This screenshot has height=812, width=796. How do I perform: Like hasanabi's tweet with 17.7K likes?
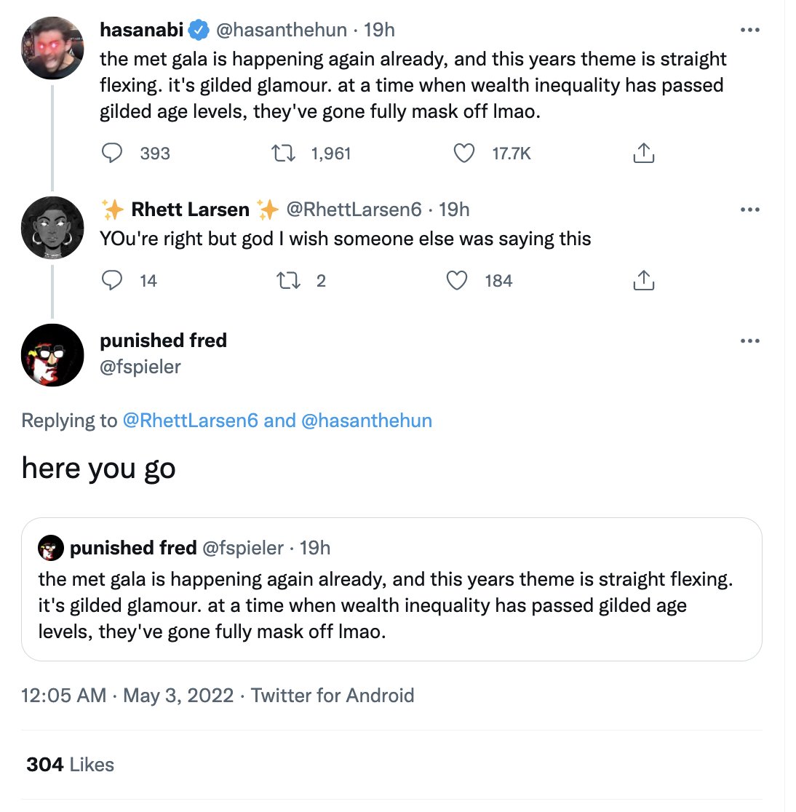coord(464,154)
